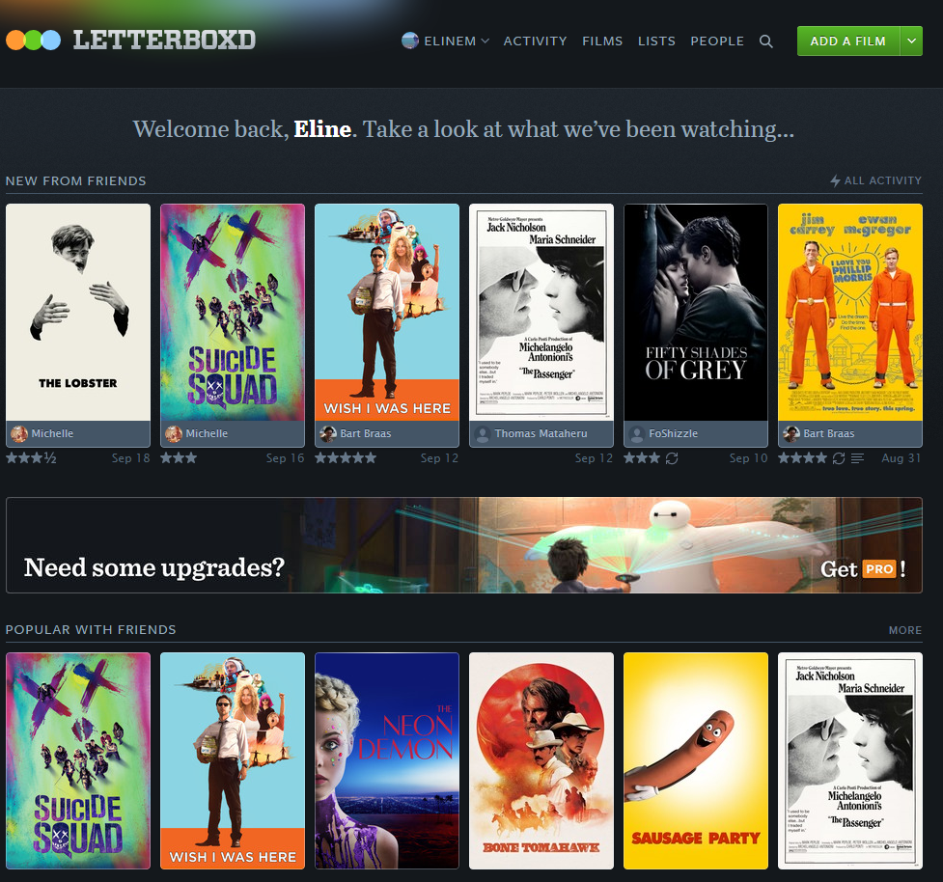Click the name Bart Braas under Wish I Was Here
This screenshot has height=882, width=943.
[x=366, y=433]
